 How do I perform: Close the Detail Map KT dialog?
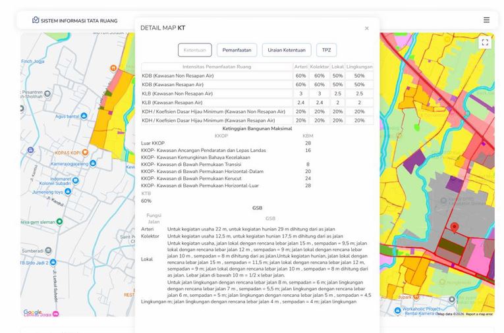(x=367, y=28)
